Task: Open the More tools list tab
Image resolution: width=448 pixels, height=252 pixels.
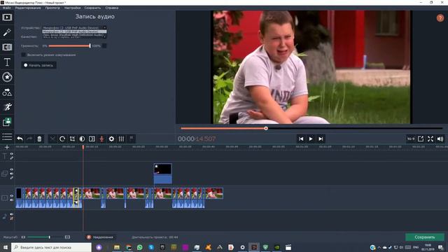Action: point(7,137)
